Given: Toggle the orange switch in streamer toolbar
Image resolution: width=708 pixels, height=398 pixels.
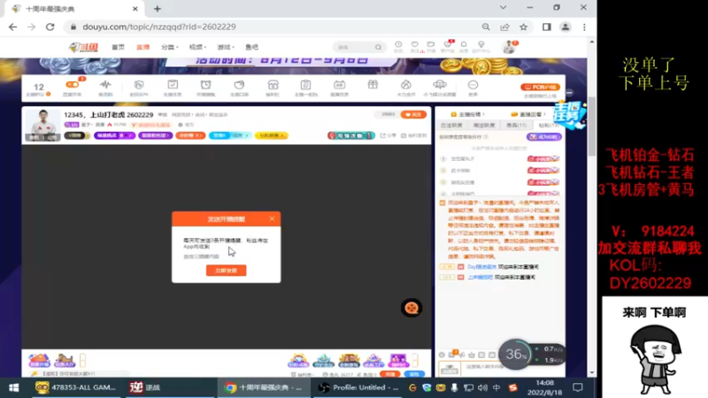Looking at the screenshot, I should 72,84.
